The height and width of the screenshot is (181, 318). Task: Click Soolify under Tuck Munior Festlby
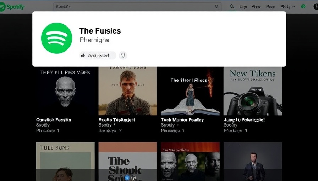point(168,125)
